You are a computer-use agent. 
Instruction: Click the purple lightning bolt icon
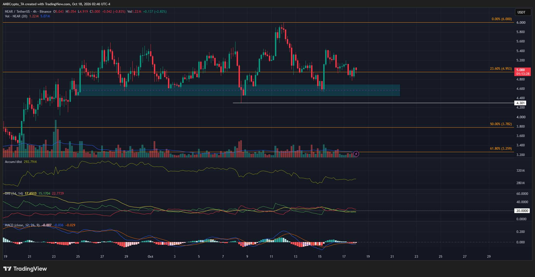pyautogui.click(x=356, y=154)
